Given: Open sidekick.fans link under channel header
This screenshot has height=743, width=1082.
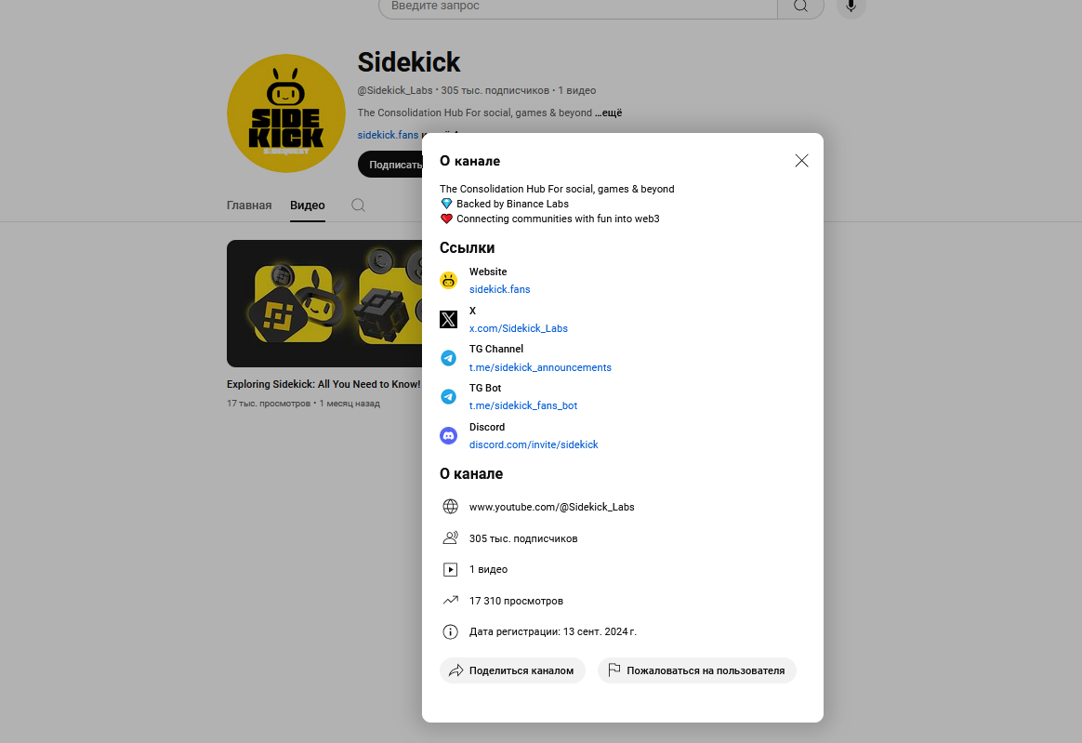Looking at the screenshot, I should [x=388, y=135].
